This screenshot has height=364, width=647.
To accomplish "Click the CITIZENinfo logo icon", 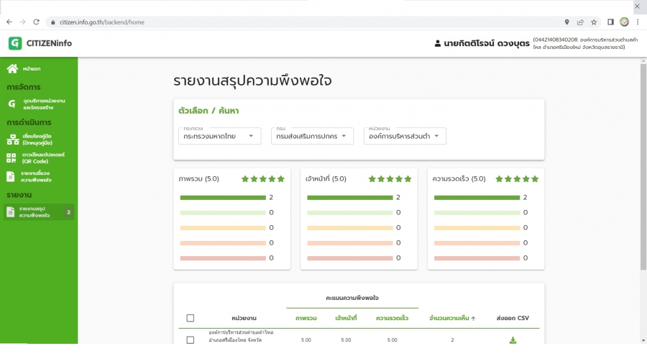I will pos(15,43).
